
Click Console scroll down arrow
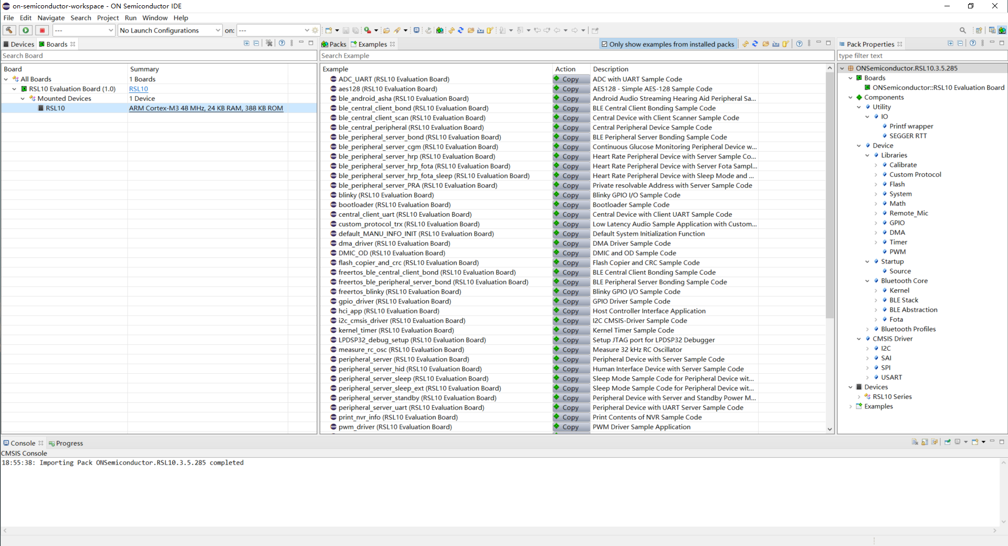tap(1003, 522)
